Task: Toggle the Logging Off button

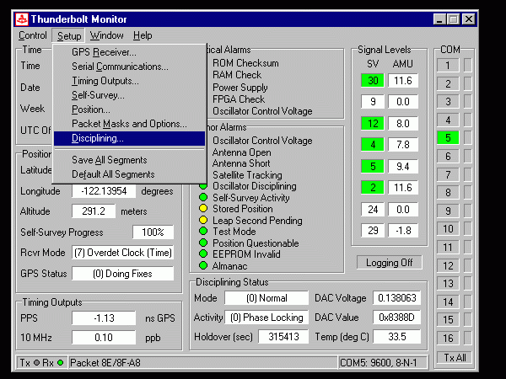Action: click(390, 263)
